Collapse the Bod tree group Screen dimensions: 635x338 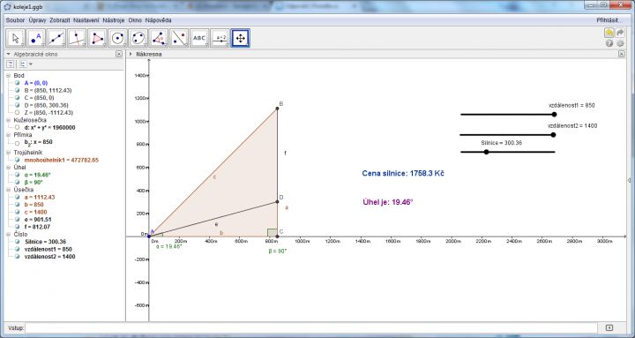click(x=8, y=75)
